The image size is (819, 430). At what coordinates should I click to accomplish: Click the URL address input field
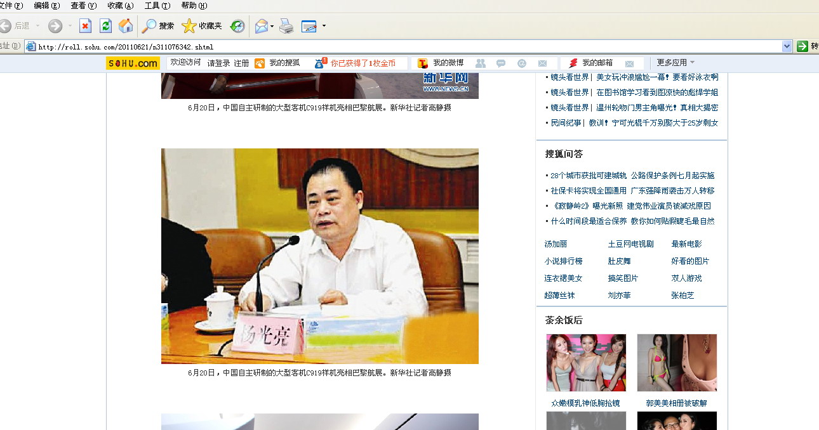click(x=406, y=46)
